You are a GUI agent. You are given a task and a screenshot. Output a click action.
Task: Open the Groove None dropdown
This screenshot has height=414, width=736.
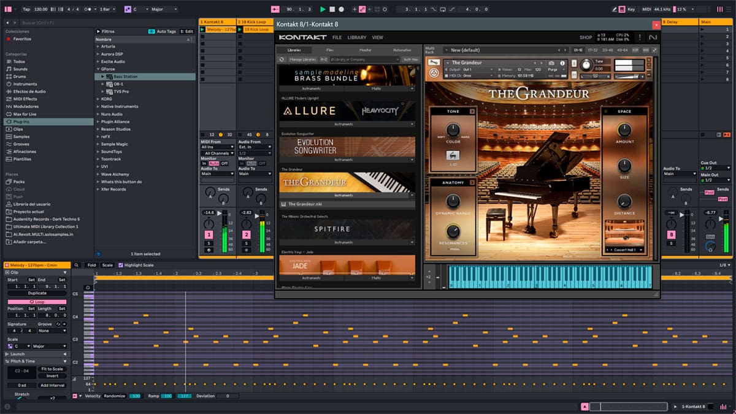(52, 331)
